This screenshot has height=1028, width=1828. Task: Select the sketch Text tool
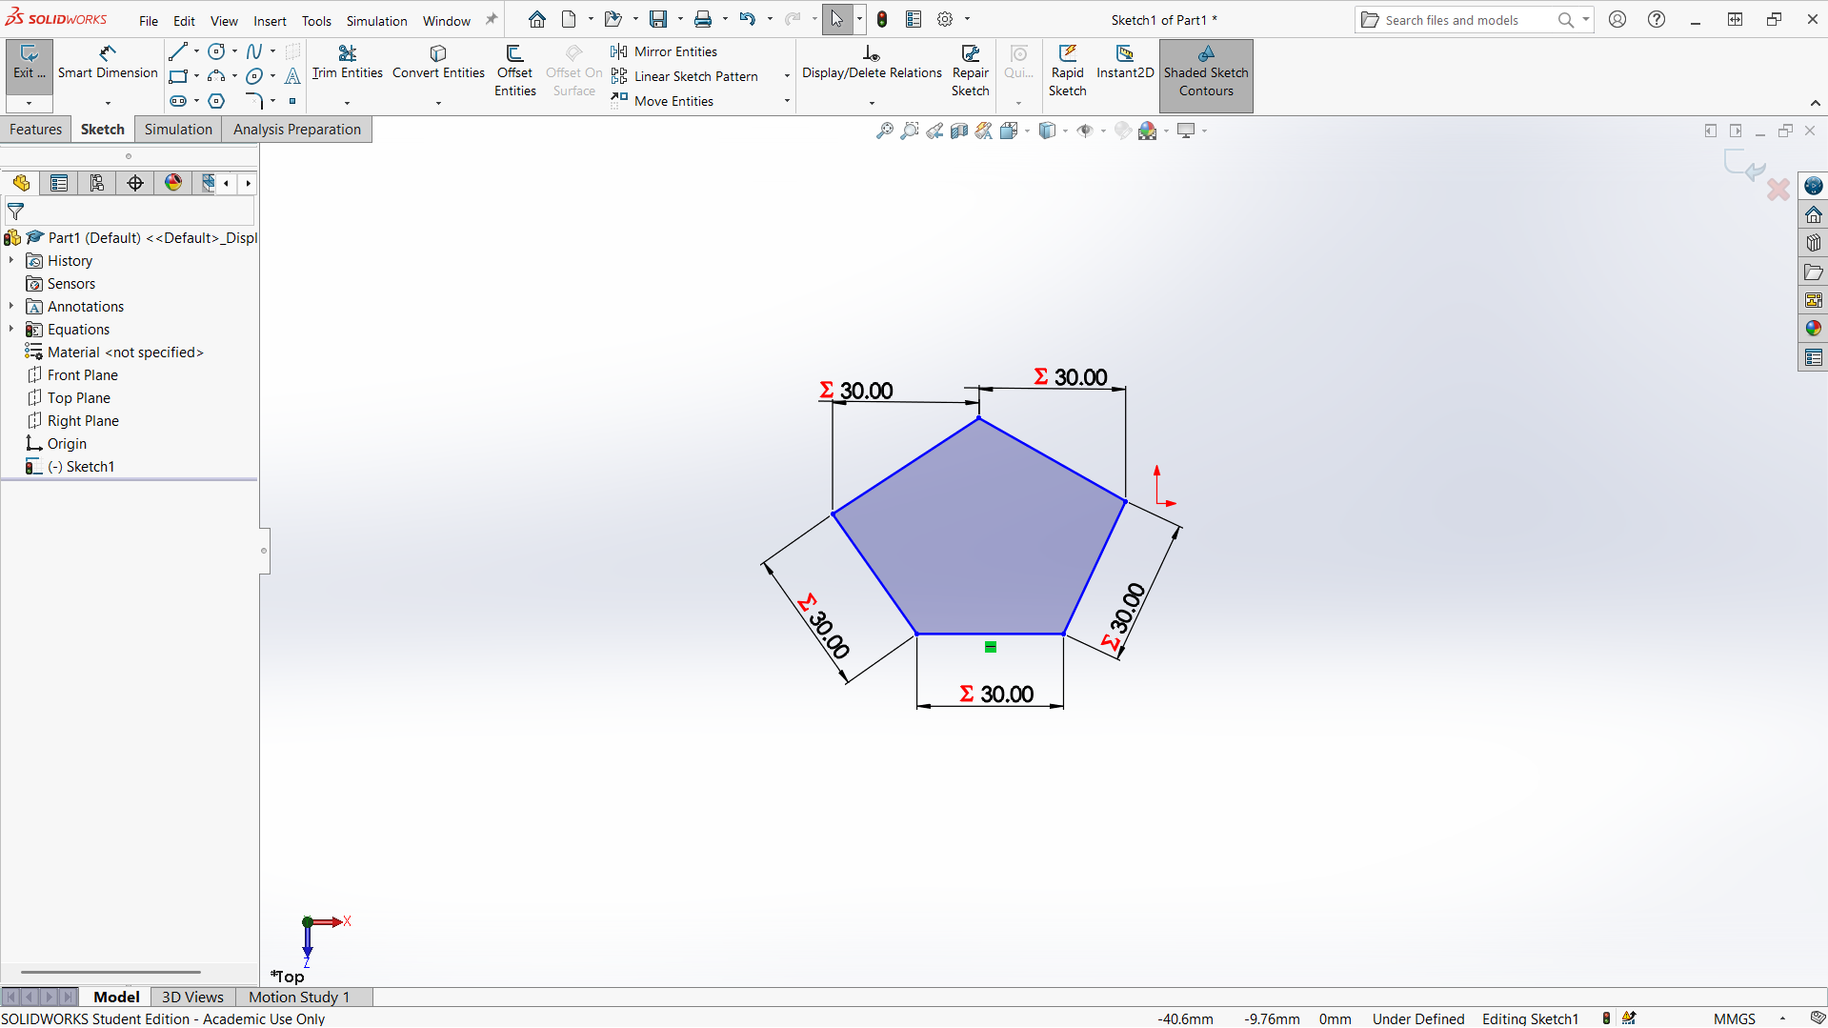[x=292, y=76]
